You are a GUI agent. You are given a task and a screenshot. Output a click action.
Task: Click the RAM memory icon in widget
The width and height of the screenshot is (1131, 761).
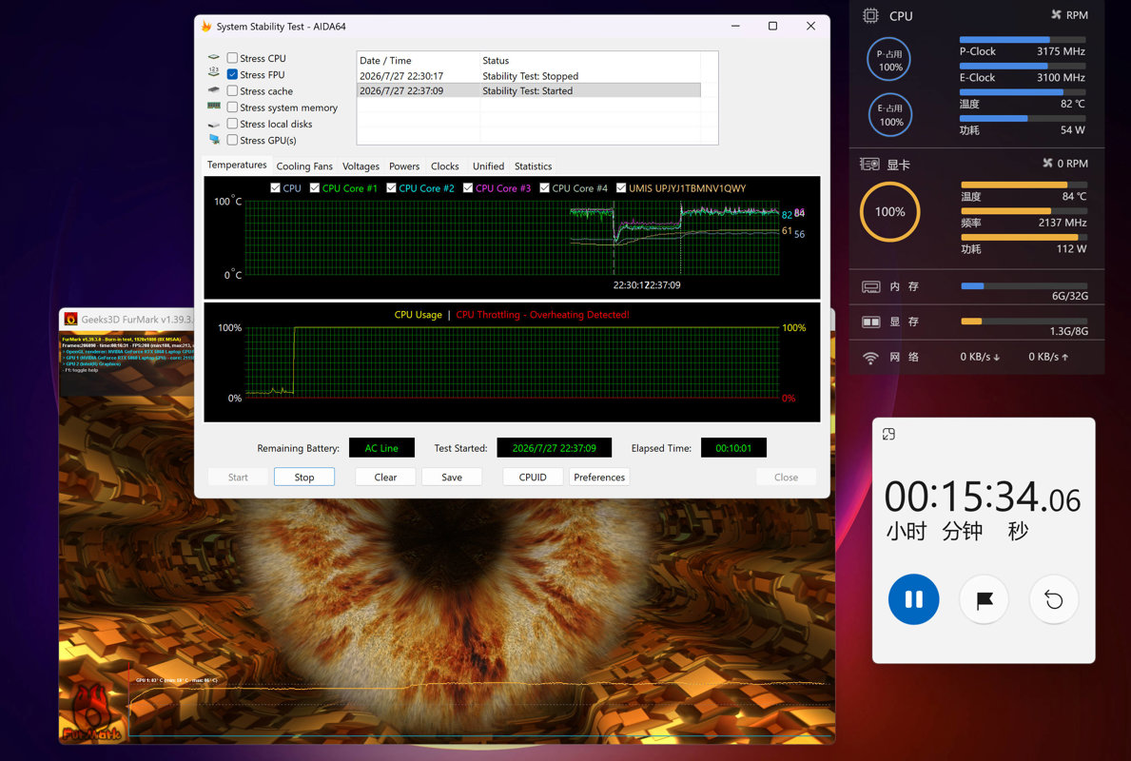click(x=870, y=286)
